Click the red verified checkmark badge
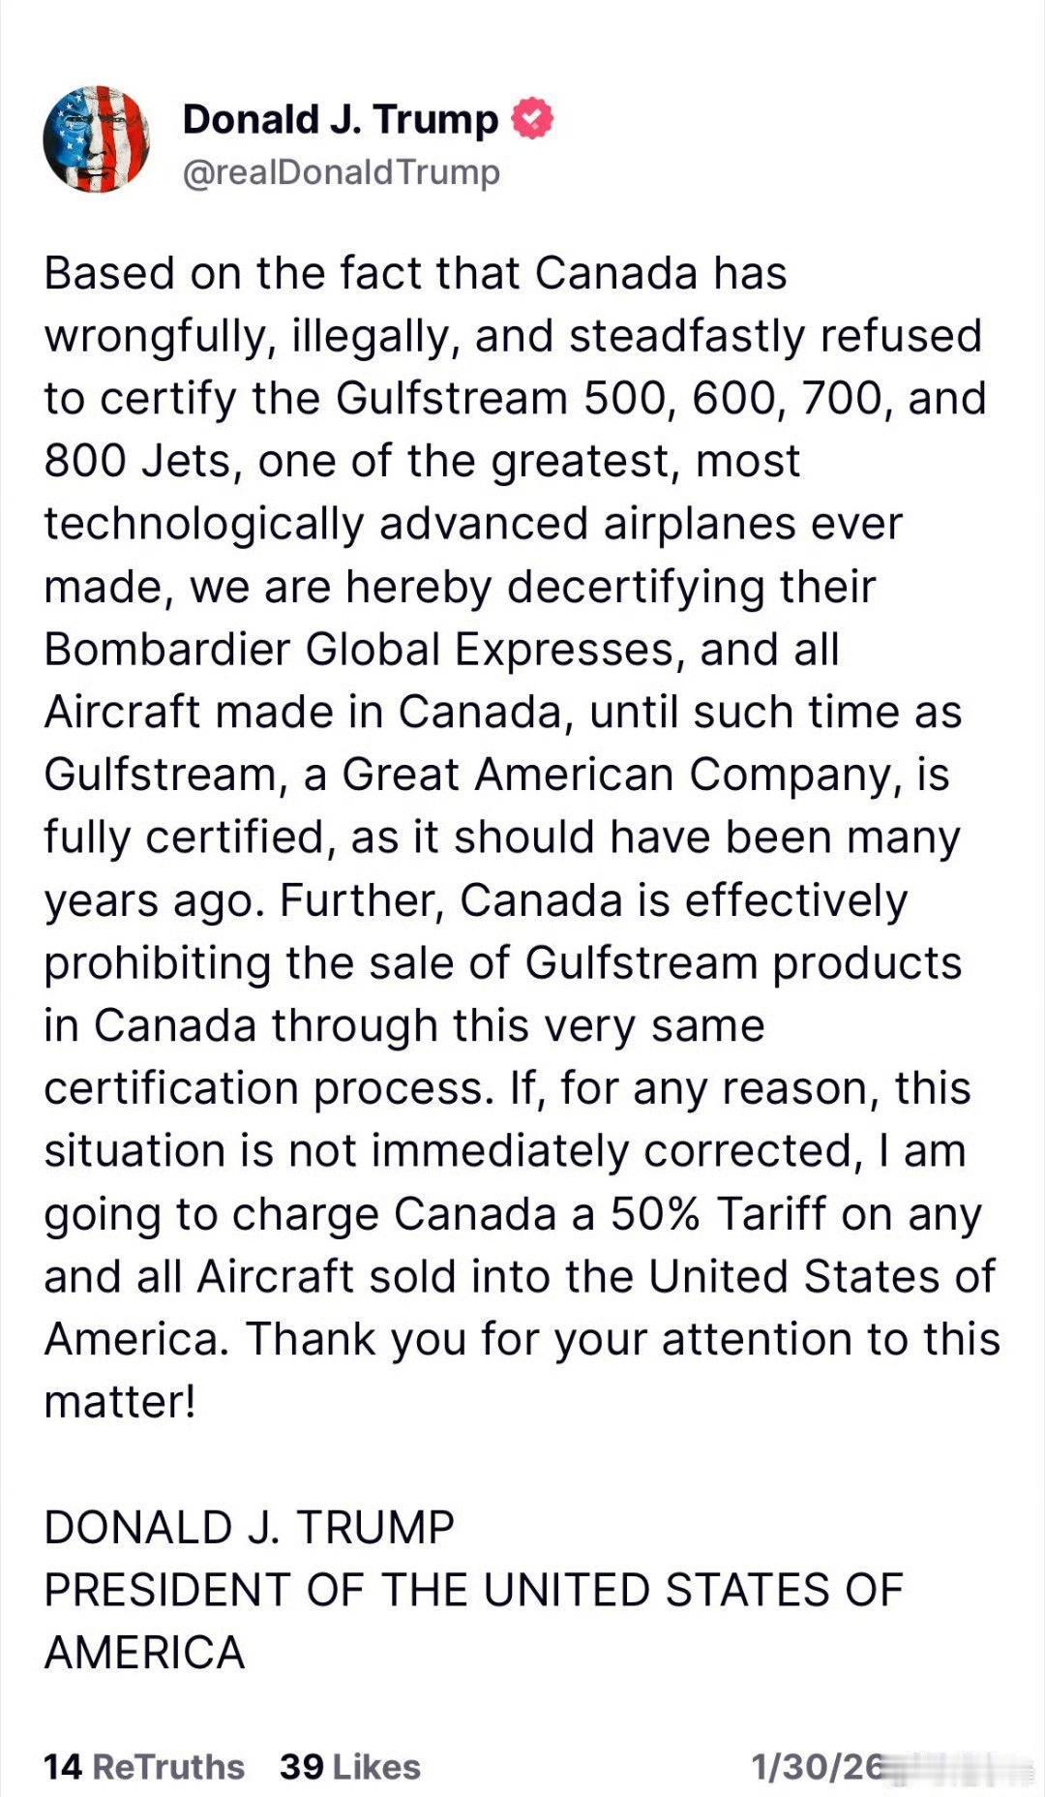The image size is (1045, 1797). 532,119
